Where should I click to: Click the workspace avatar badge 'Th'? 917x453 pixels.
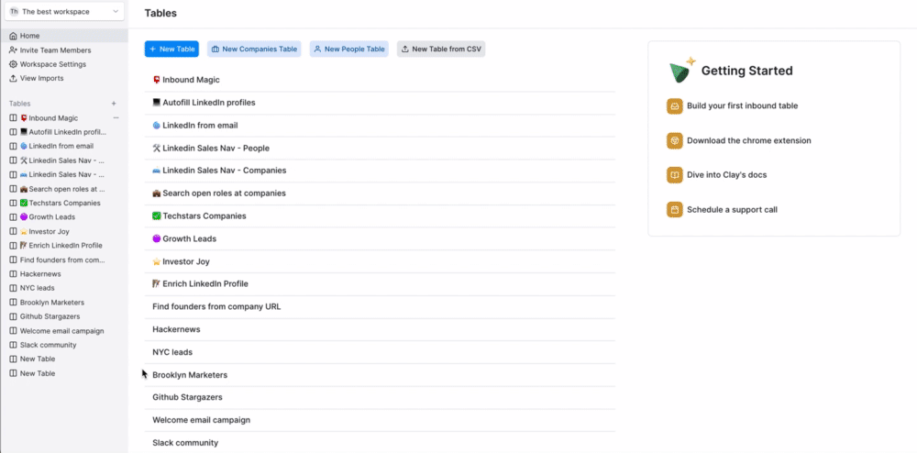click(x=14, y=11)
